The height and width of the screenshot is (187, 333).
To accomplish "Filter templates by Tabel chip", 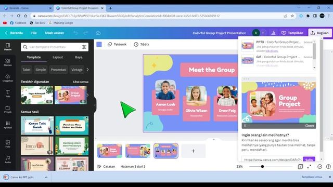I will pos(27,70).
